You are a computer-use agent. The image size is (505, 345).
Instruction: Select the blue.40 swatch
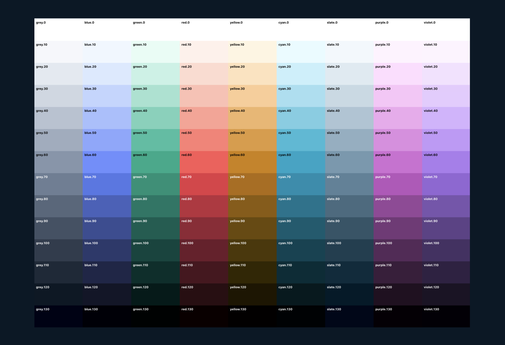coord(107,118)
